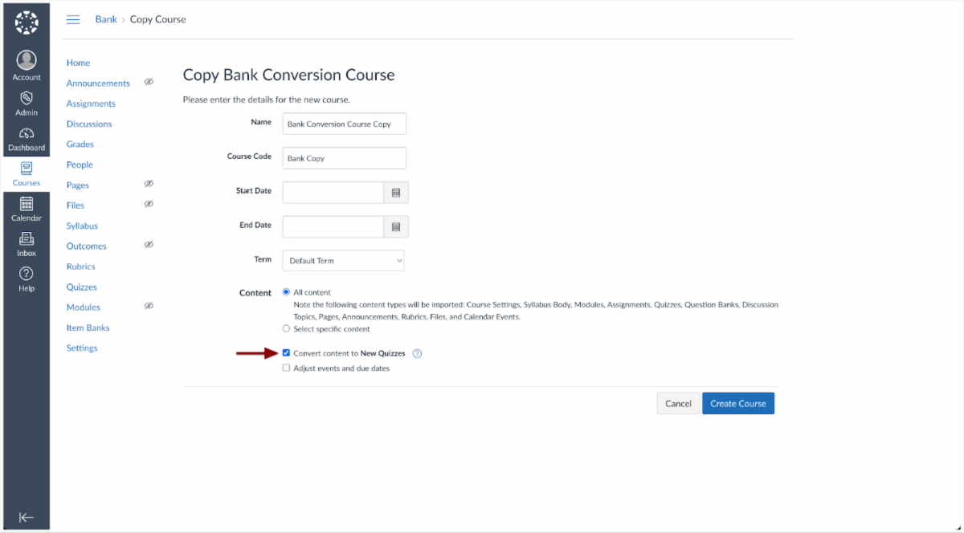964x533 pixels.
Task: Click inside the Course Code field
Action: 344,158
